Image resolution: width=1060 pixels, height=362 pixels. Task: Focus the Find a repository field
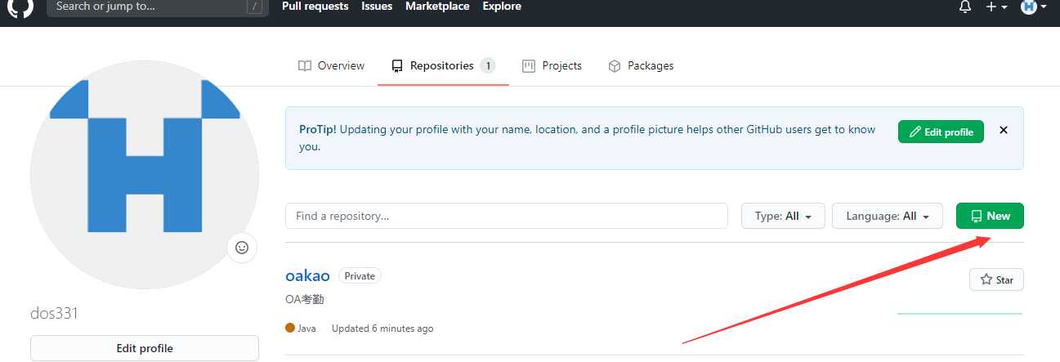507,216
